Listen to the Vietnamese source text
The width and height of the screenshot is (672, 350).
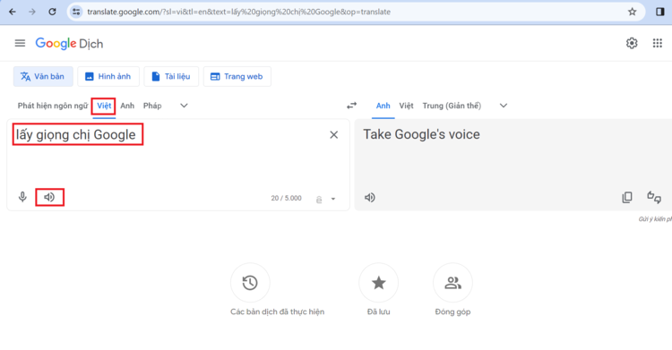pos(49,197)
